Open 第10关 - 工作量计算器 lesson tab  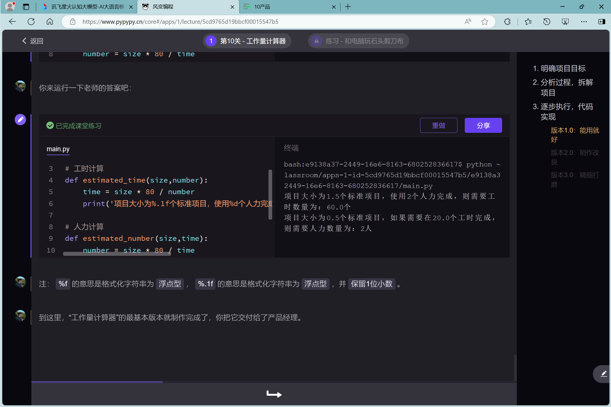[247, 41]
